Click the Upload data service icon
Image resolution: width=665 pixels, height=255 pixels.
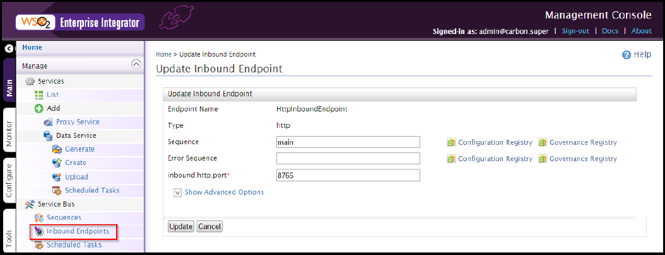(x=57, y=177)
